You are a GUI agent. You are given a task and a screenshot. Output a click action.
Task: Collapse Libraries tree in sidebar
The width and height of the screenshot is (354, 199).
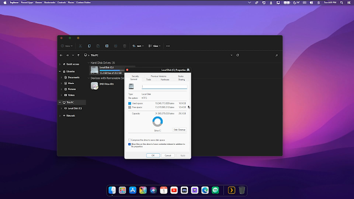(x=60, y=71)
